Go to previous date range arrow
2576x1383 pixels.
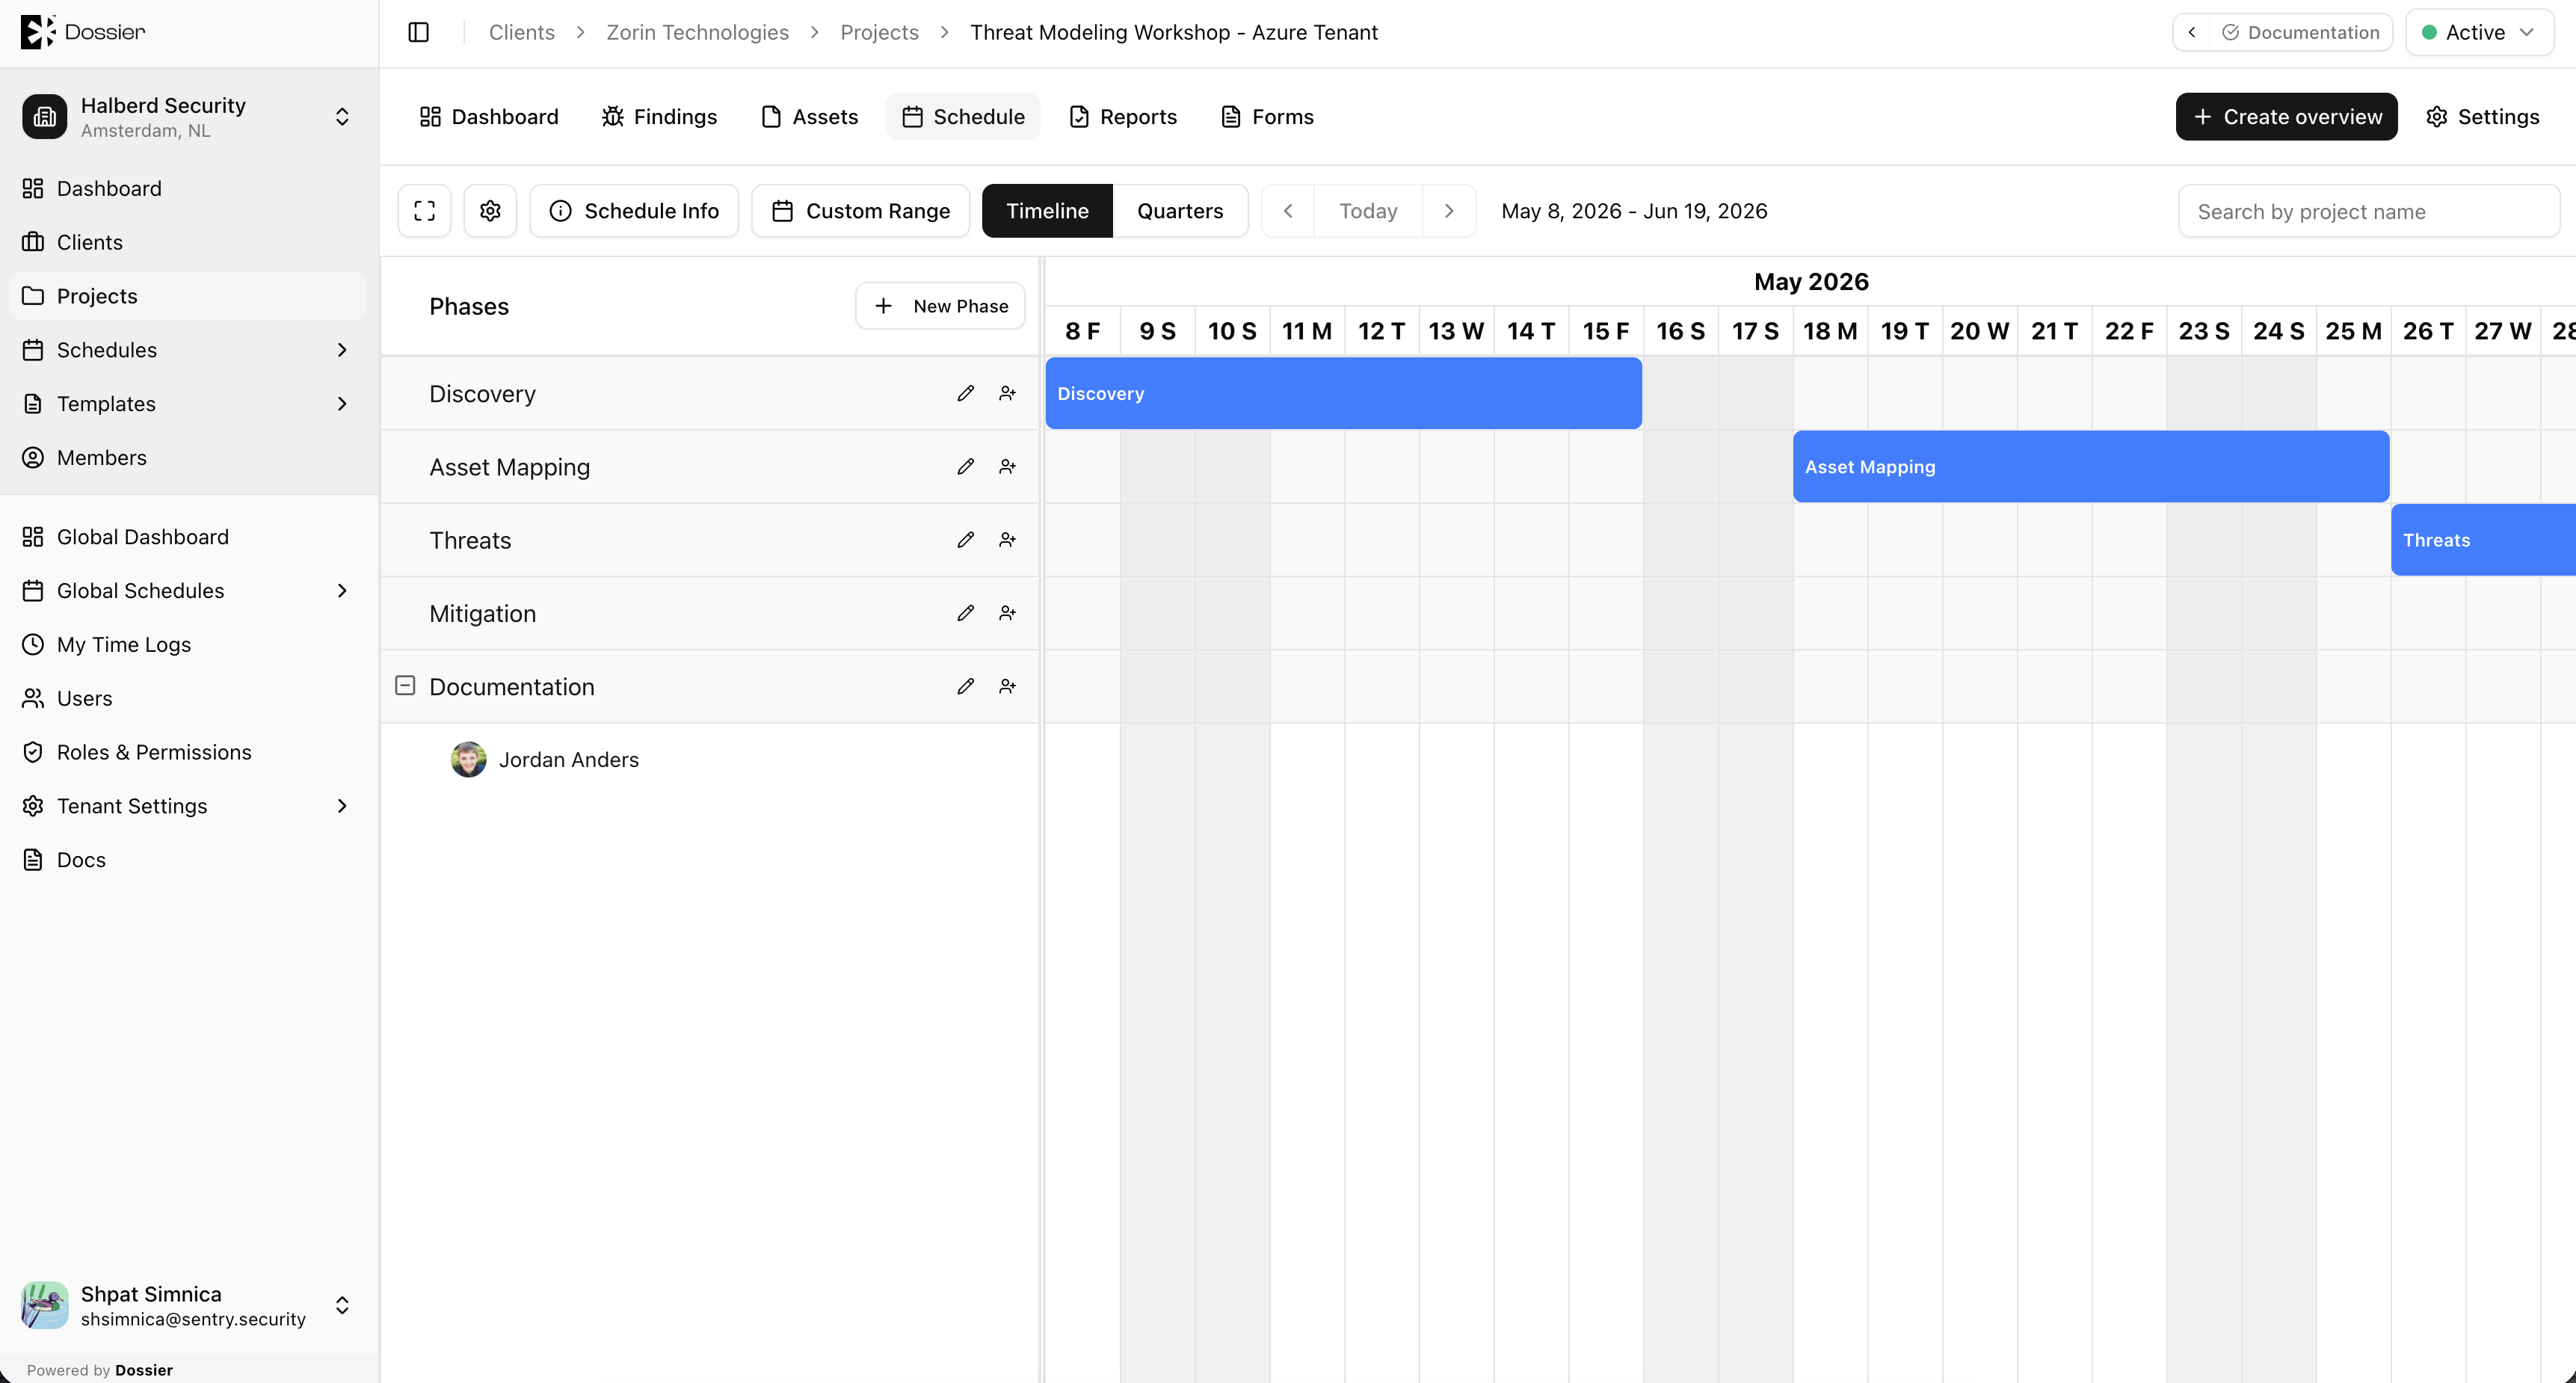pos(1288,211)
